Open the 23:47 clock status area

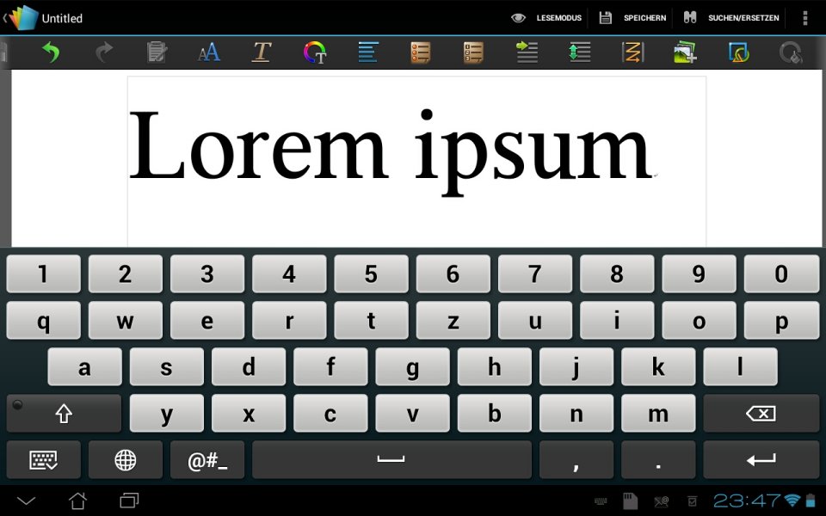click(747, 501)
